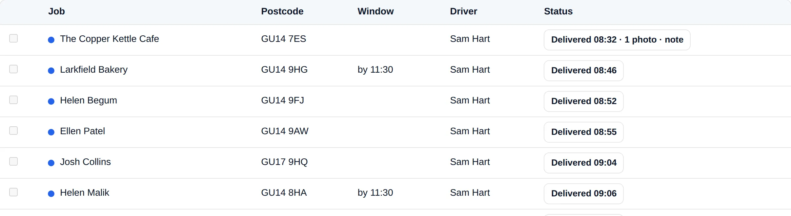The image size is (791, 216).
Task: Click the Delivered 09:04 status badge
Action: tap(583, 163)
